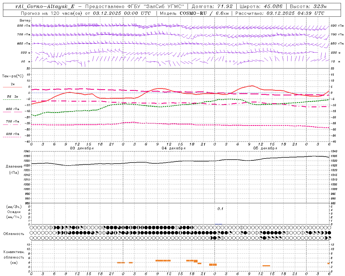Click the Высота: 323м field
This screenshot has width=345, height=276.
point(308,7)
